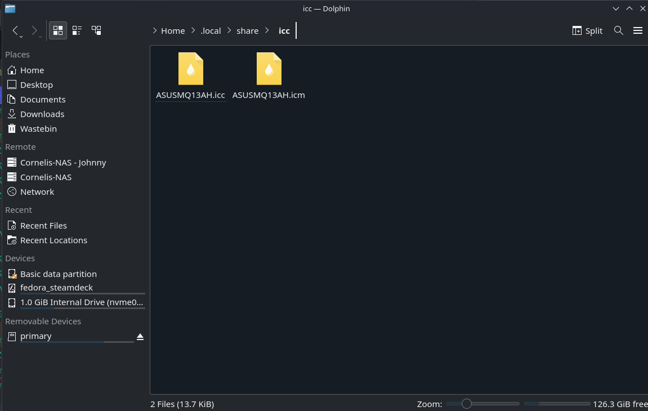Image resolution: width=648 pixels, height=411 pixels.
Task: Open the Cornelis-NAS remote entry
Action: [75, 177]
